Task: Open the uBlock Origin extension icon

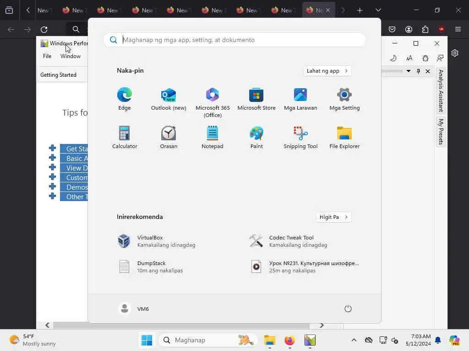Action: [x=442, y=29]
